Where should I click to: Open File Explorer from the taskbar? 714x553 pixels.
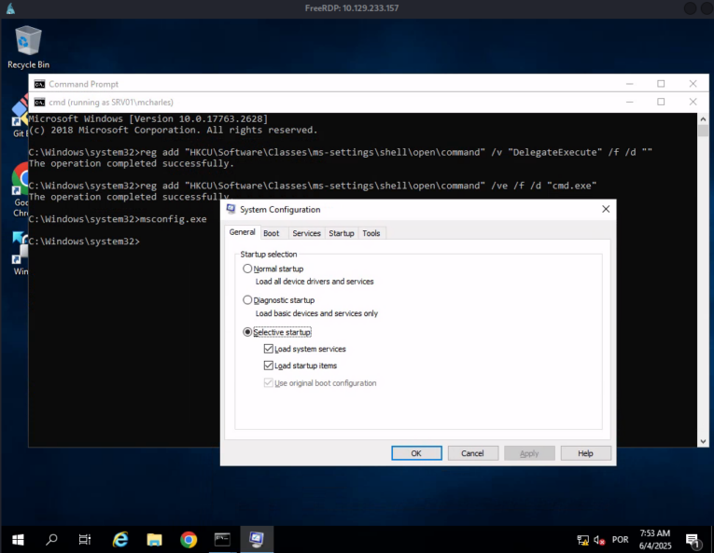(x=155, y=539)
